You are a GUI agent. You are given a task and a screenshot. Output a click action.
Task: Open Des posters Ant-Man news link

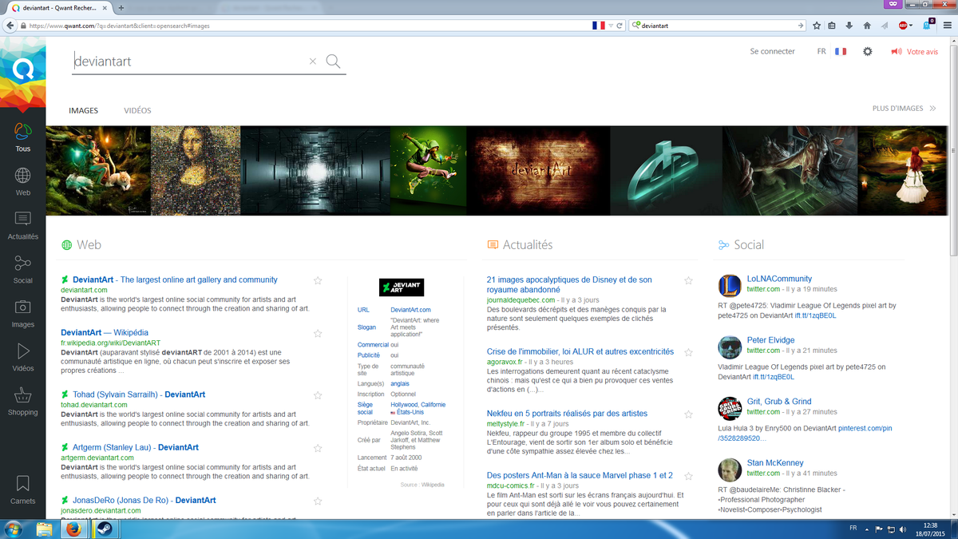pyautogui.click(x=580, y=475)
